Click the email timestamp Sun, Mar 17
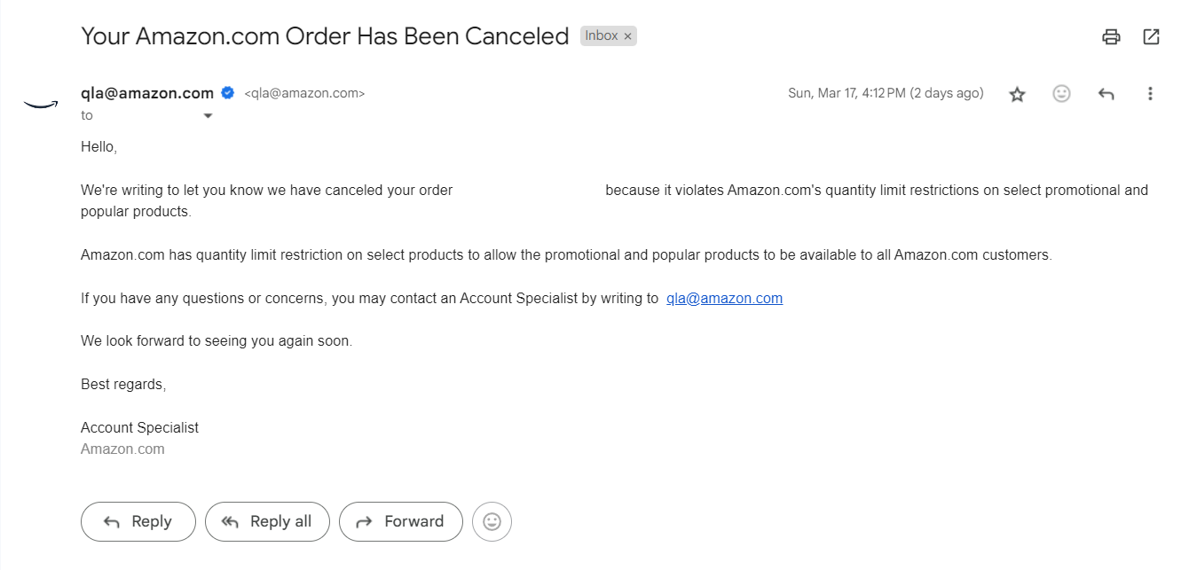The image size is (1189, 570). (886, 93)
